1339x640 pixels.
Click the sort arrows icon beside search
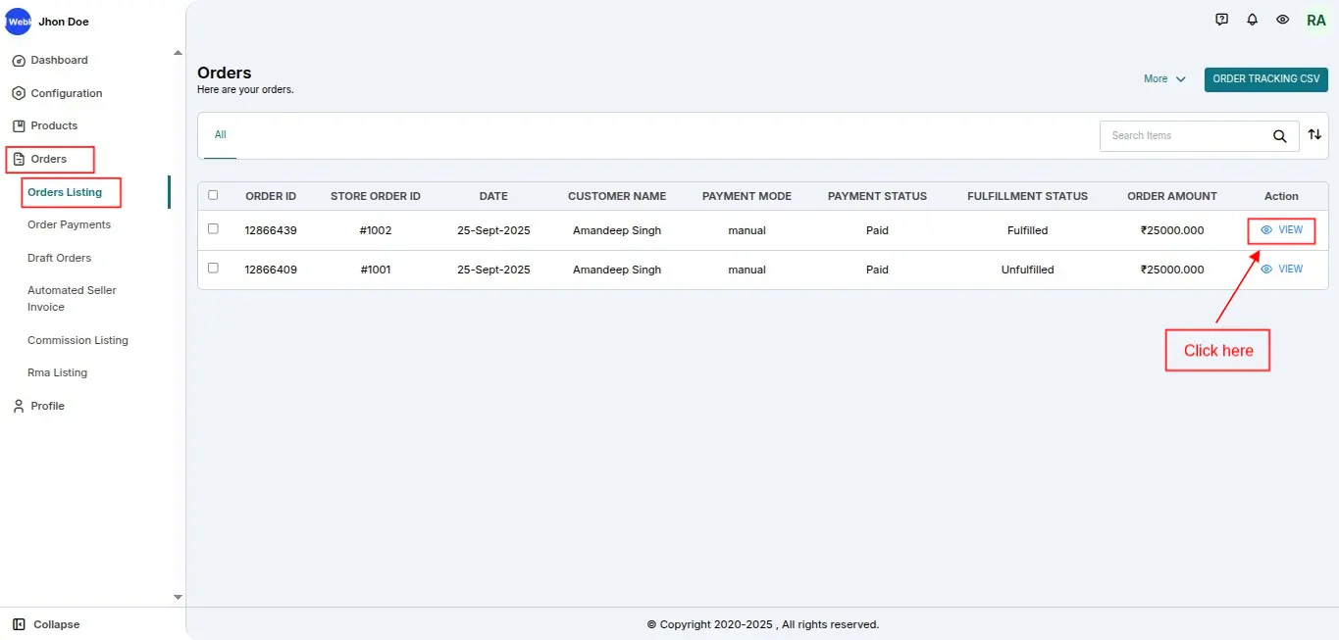click(x=1314, y=134)
